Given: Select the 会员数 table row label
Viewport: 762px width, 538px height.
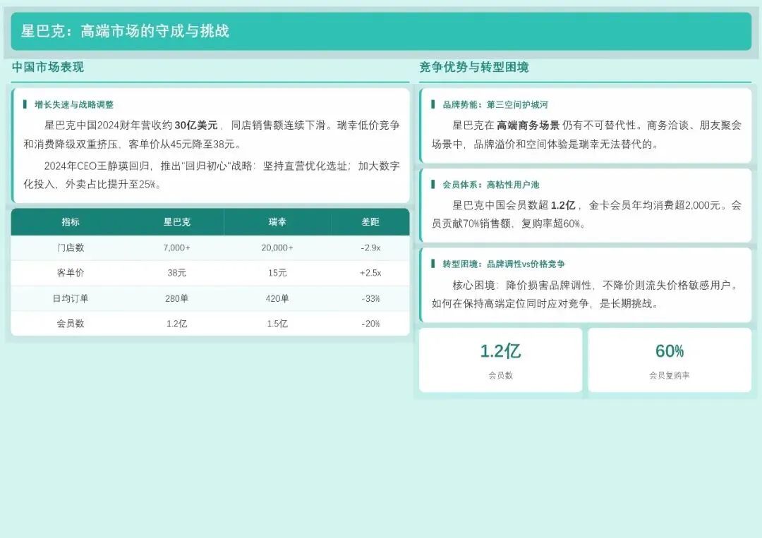Looking at the screenshot, I should click(71, 324).
